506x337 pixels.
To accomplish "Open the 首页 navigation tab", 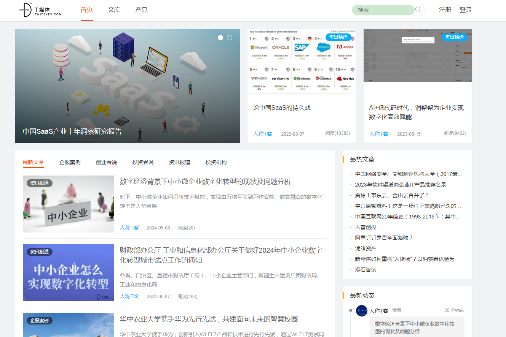I will point(86,10).
